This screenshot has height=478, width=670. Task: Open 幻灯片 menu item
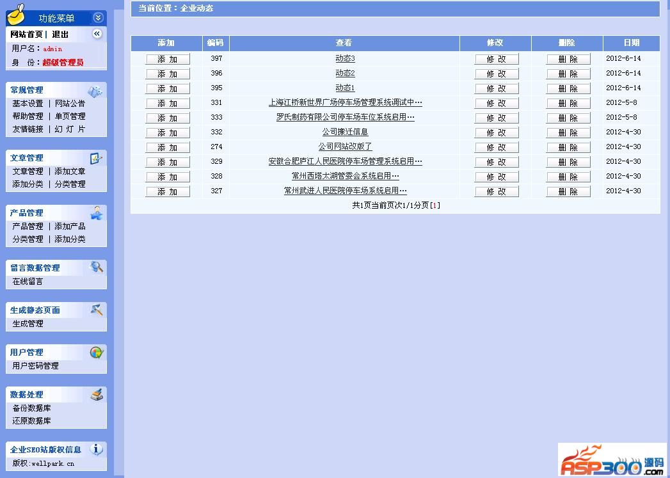click(70, 129)
